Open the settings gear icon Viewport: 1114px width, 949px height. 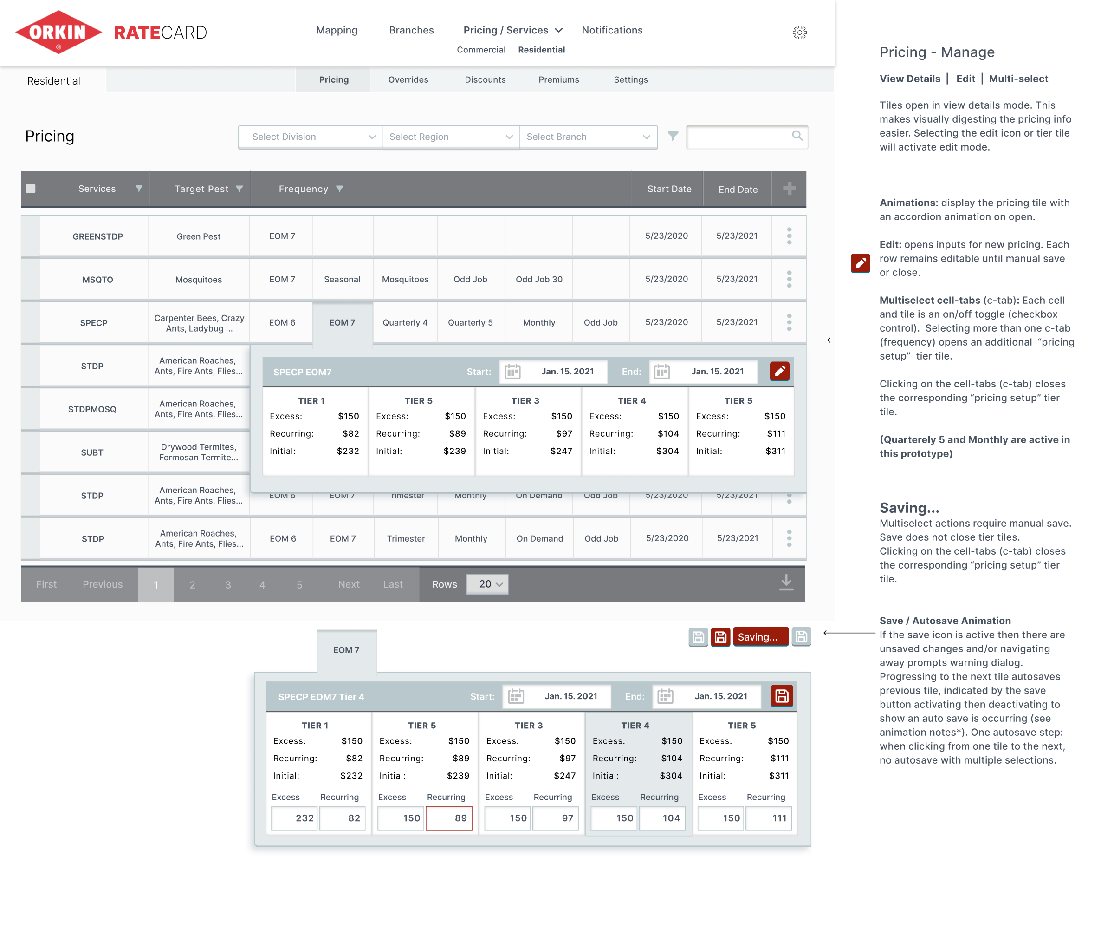(x=799, y=32)
